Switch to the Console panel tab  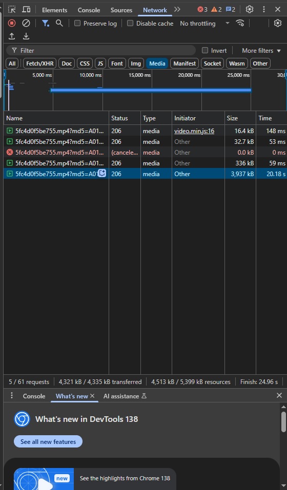click(89, 10)
